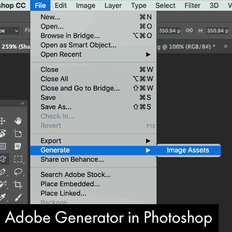Open the Layer menu
The height and width of the screenshot is (232, 232).
pos(113,5)
